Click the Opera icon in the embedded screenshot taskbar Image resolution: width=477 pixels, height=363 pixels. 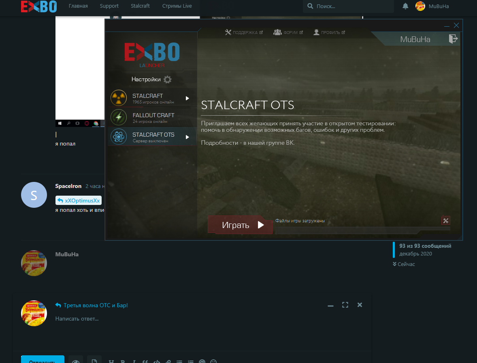(x=87, y=123)
